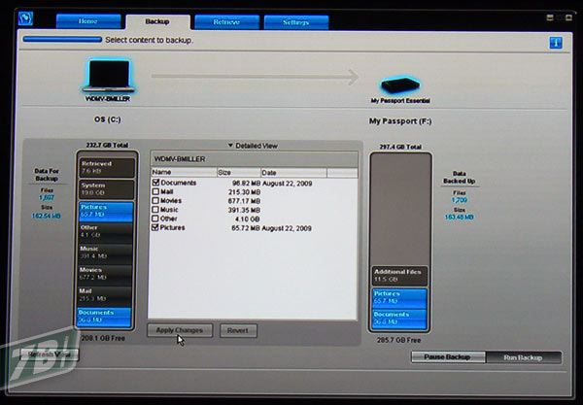Click the Revert button

pos(238,330)
